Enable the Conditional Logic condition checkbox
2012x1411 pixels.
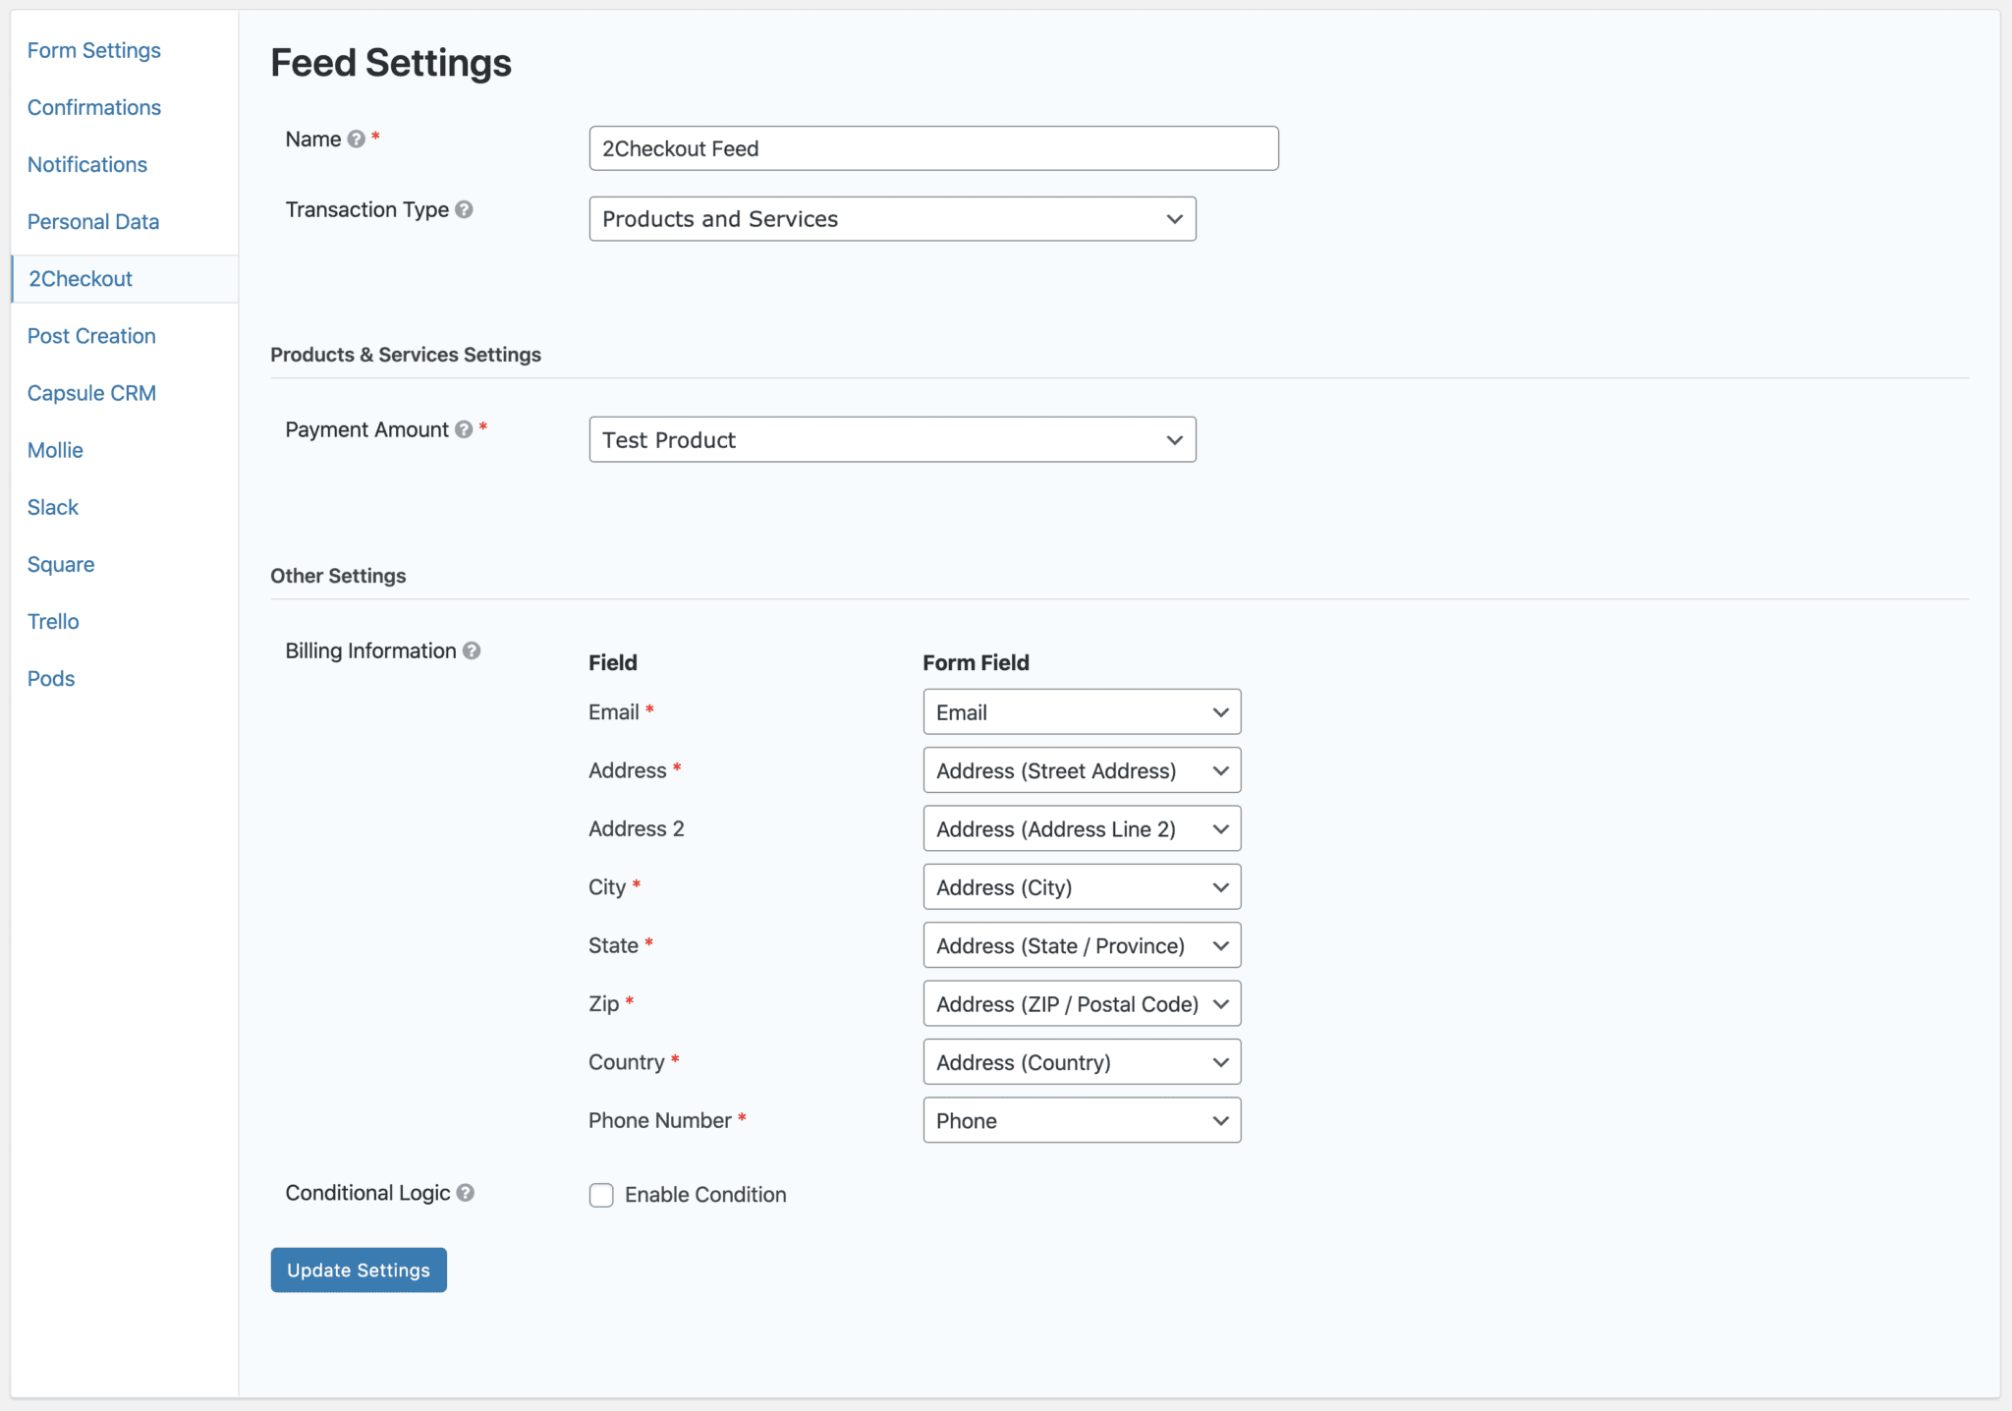[x=601, y=1195]
